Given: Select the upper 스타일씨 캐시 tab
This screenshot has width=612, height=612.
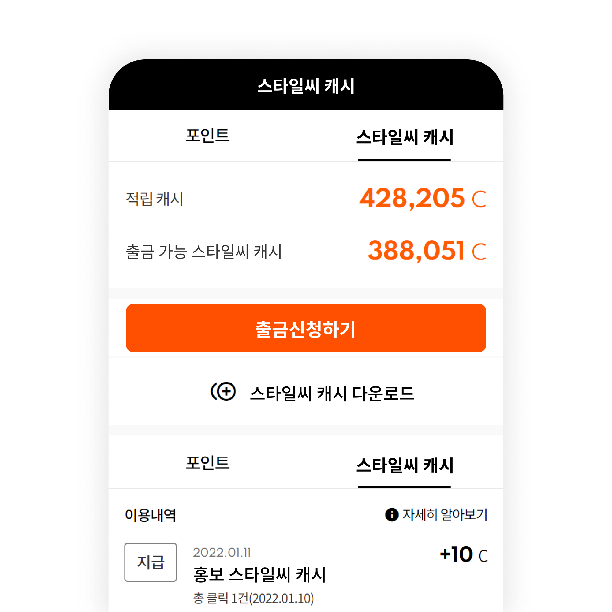Looking at the screenshot, I should pos(405,137).
